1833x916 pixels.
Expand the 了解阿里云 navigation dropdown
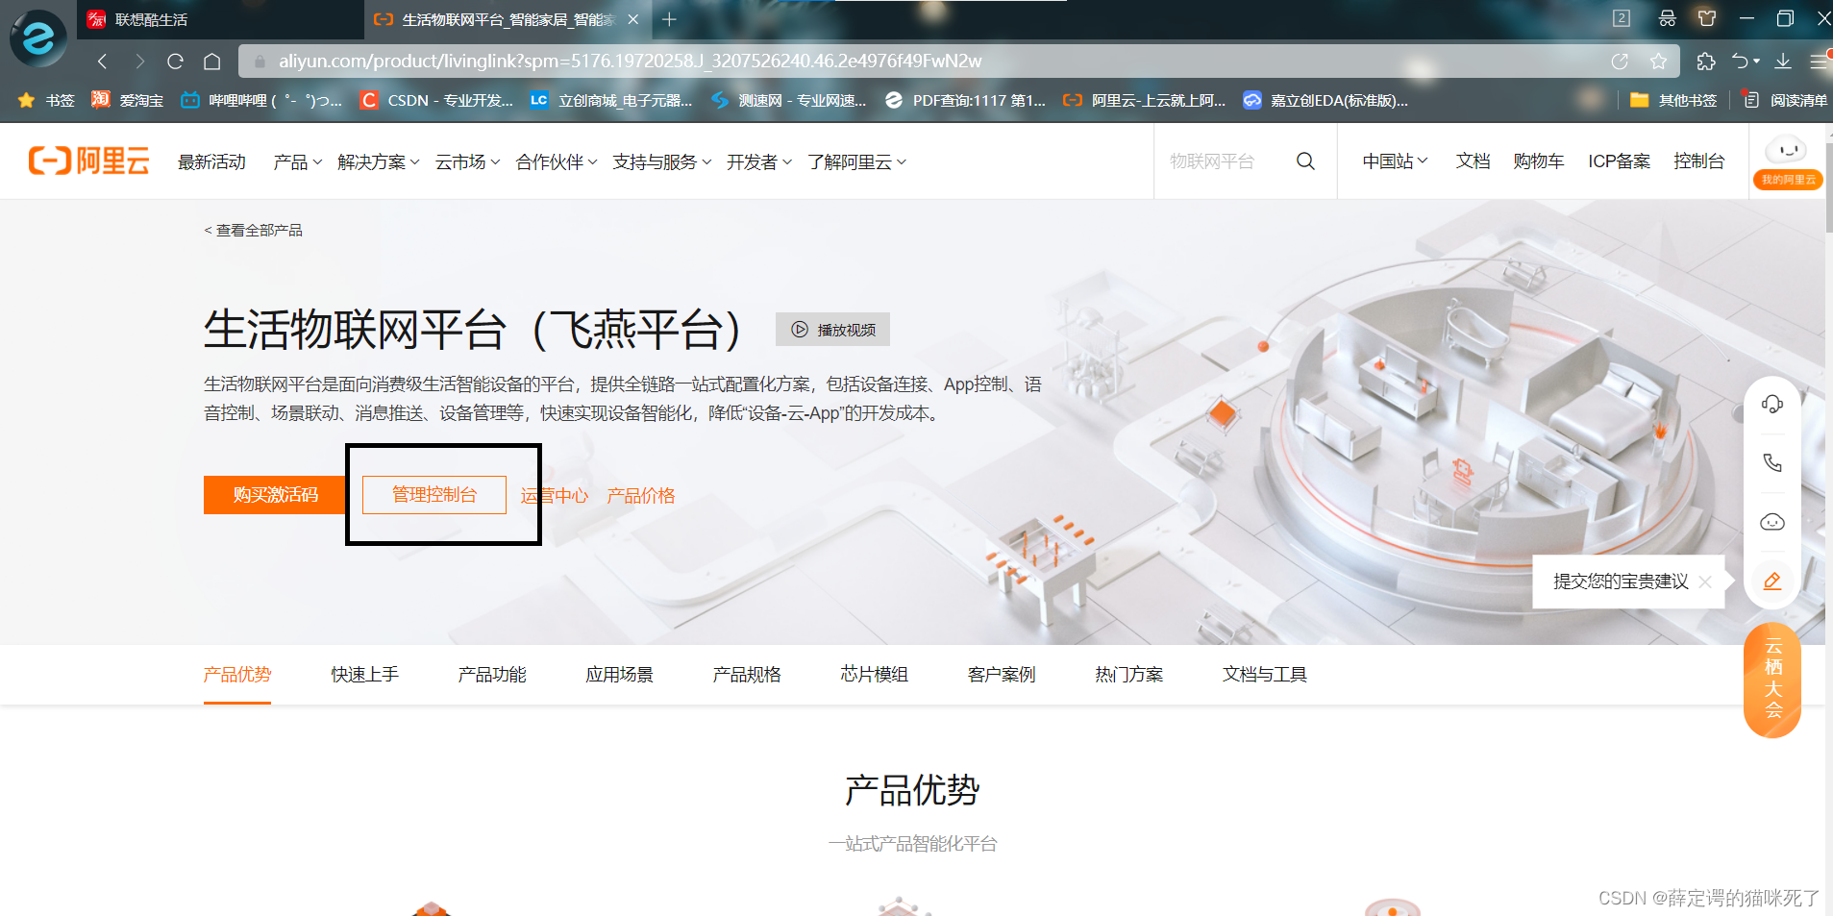click(856, 162)
